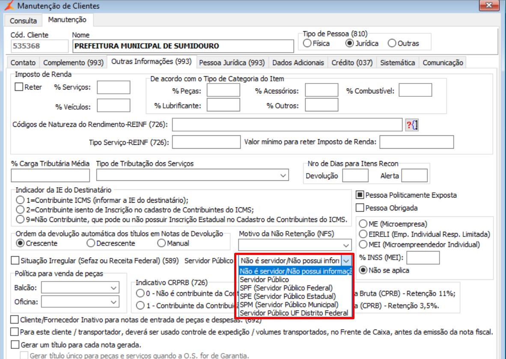Select EIRELI company type option

tap(363, 234)
